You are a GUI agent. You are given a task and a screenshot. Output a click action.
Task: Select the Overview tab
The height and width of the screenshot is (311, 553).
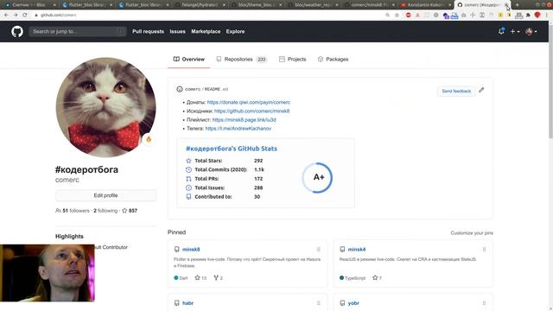point(189,60)
